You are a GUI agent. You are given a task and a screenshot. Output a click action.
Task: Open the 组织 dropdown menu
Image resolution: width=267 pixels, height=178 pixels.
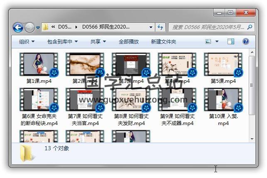point(27,42)
